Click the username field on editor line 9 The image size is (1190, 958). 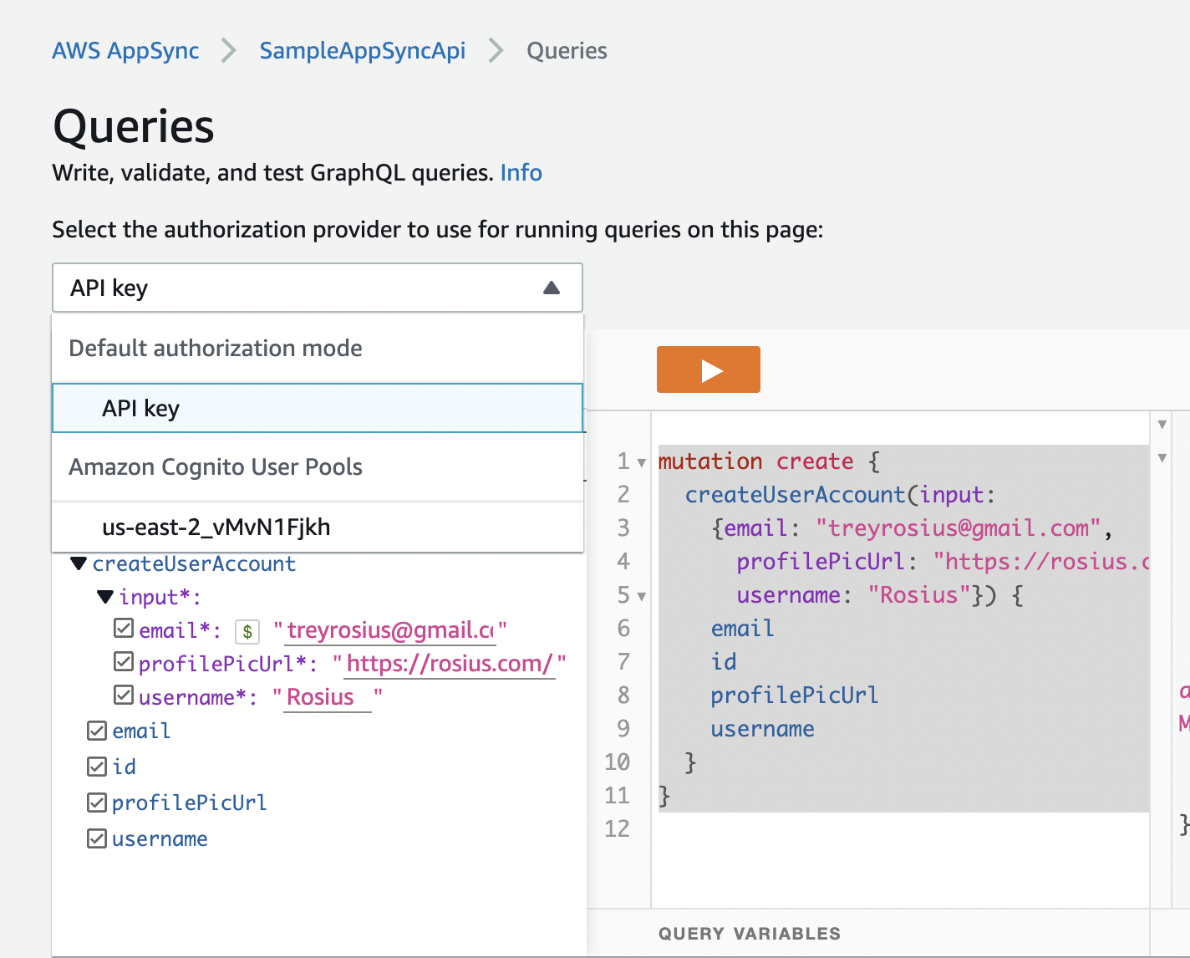point(763,729)
